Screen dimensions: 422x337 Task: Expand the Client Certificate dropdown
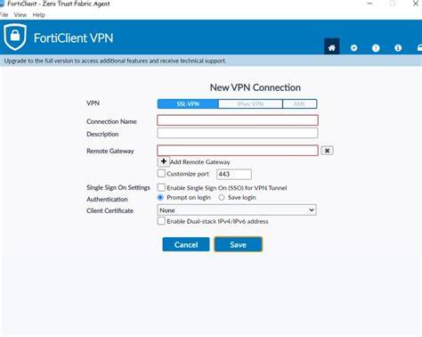(x=237, y=210)
